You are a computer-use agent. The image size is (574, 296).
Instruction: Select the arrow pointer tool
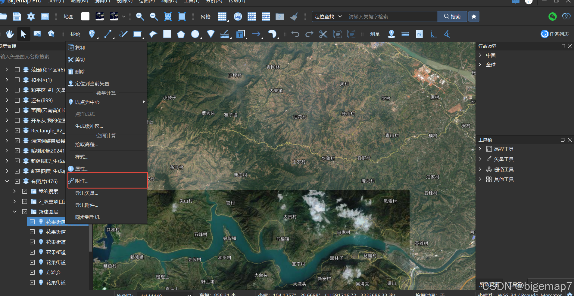(x=23, y=34)
